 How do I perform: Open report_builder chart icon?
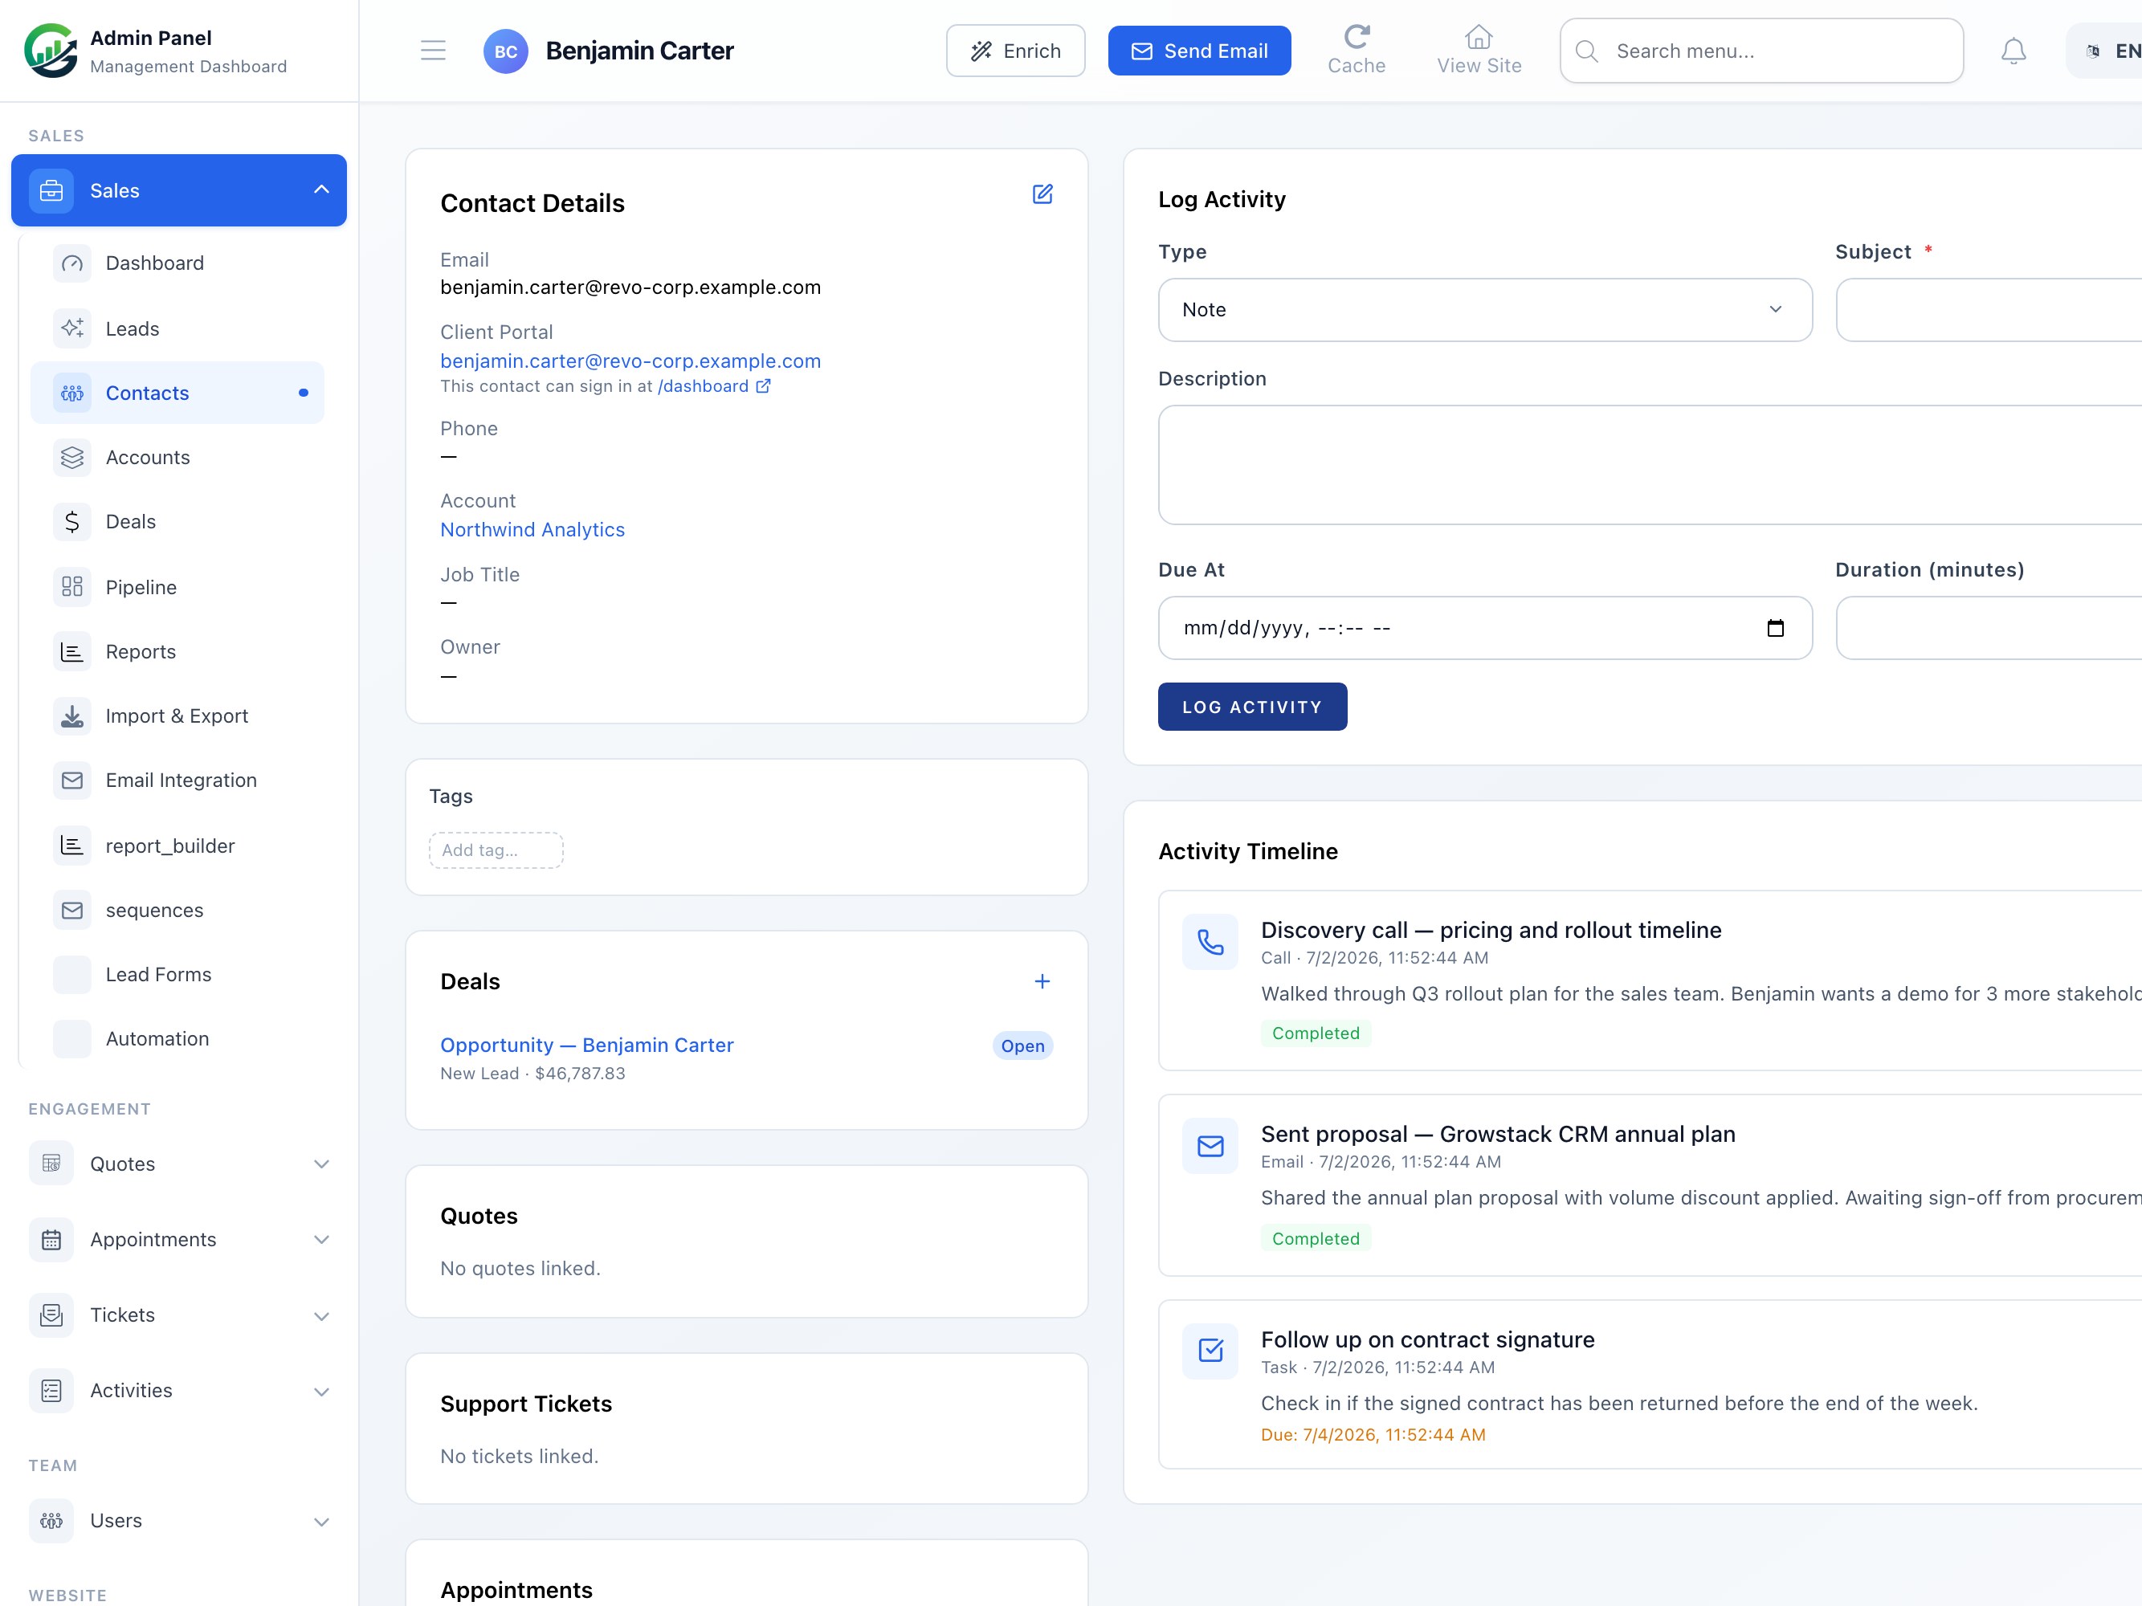coord(71,845)
